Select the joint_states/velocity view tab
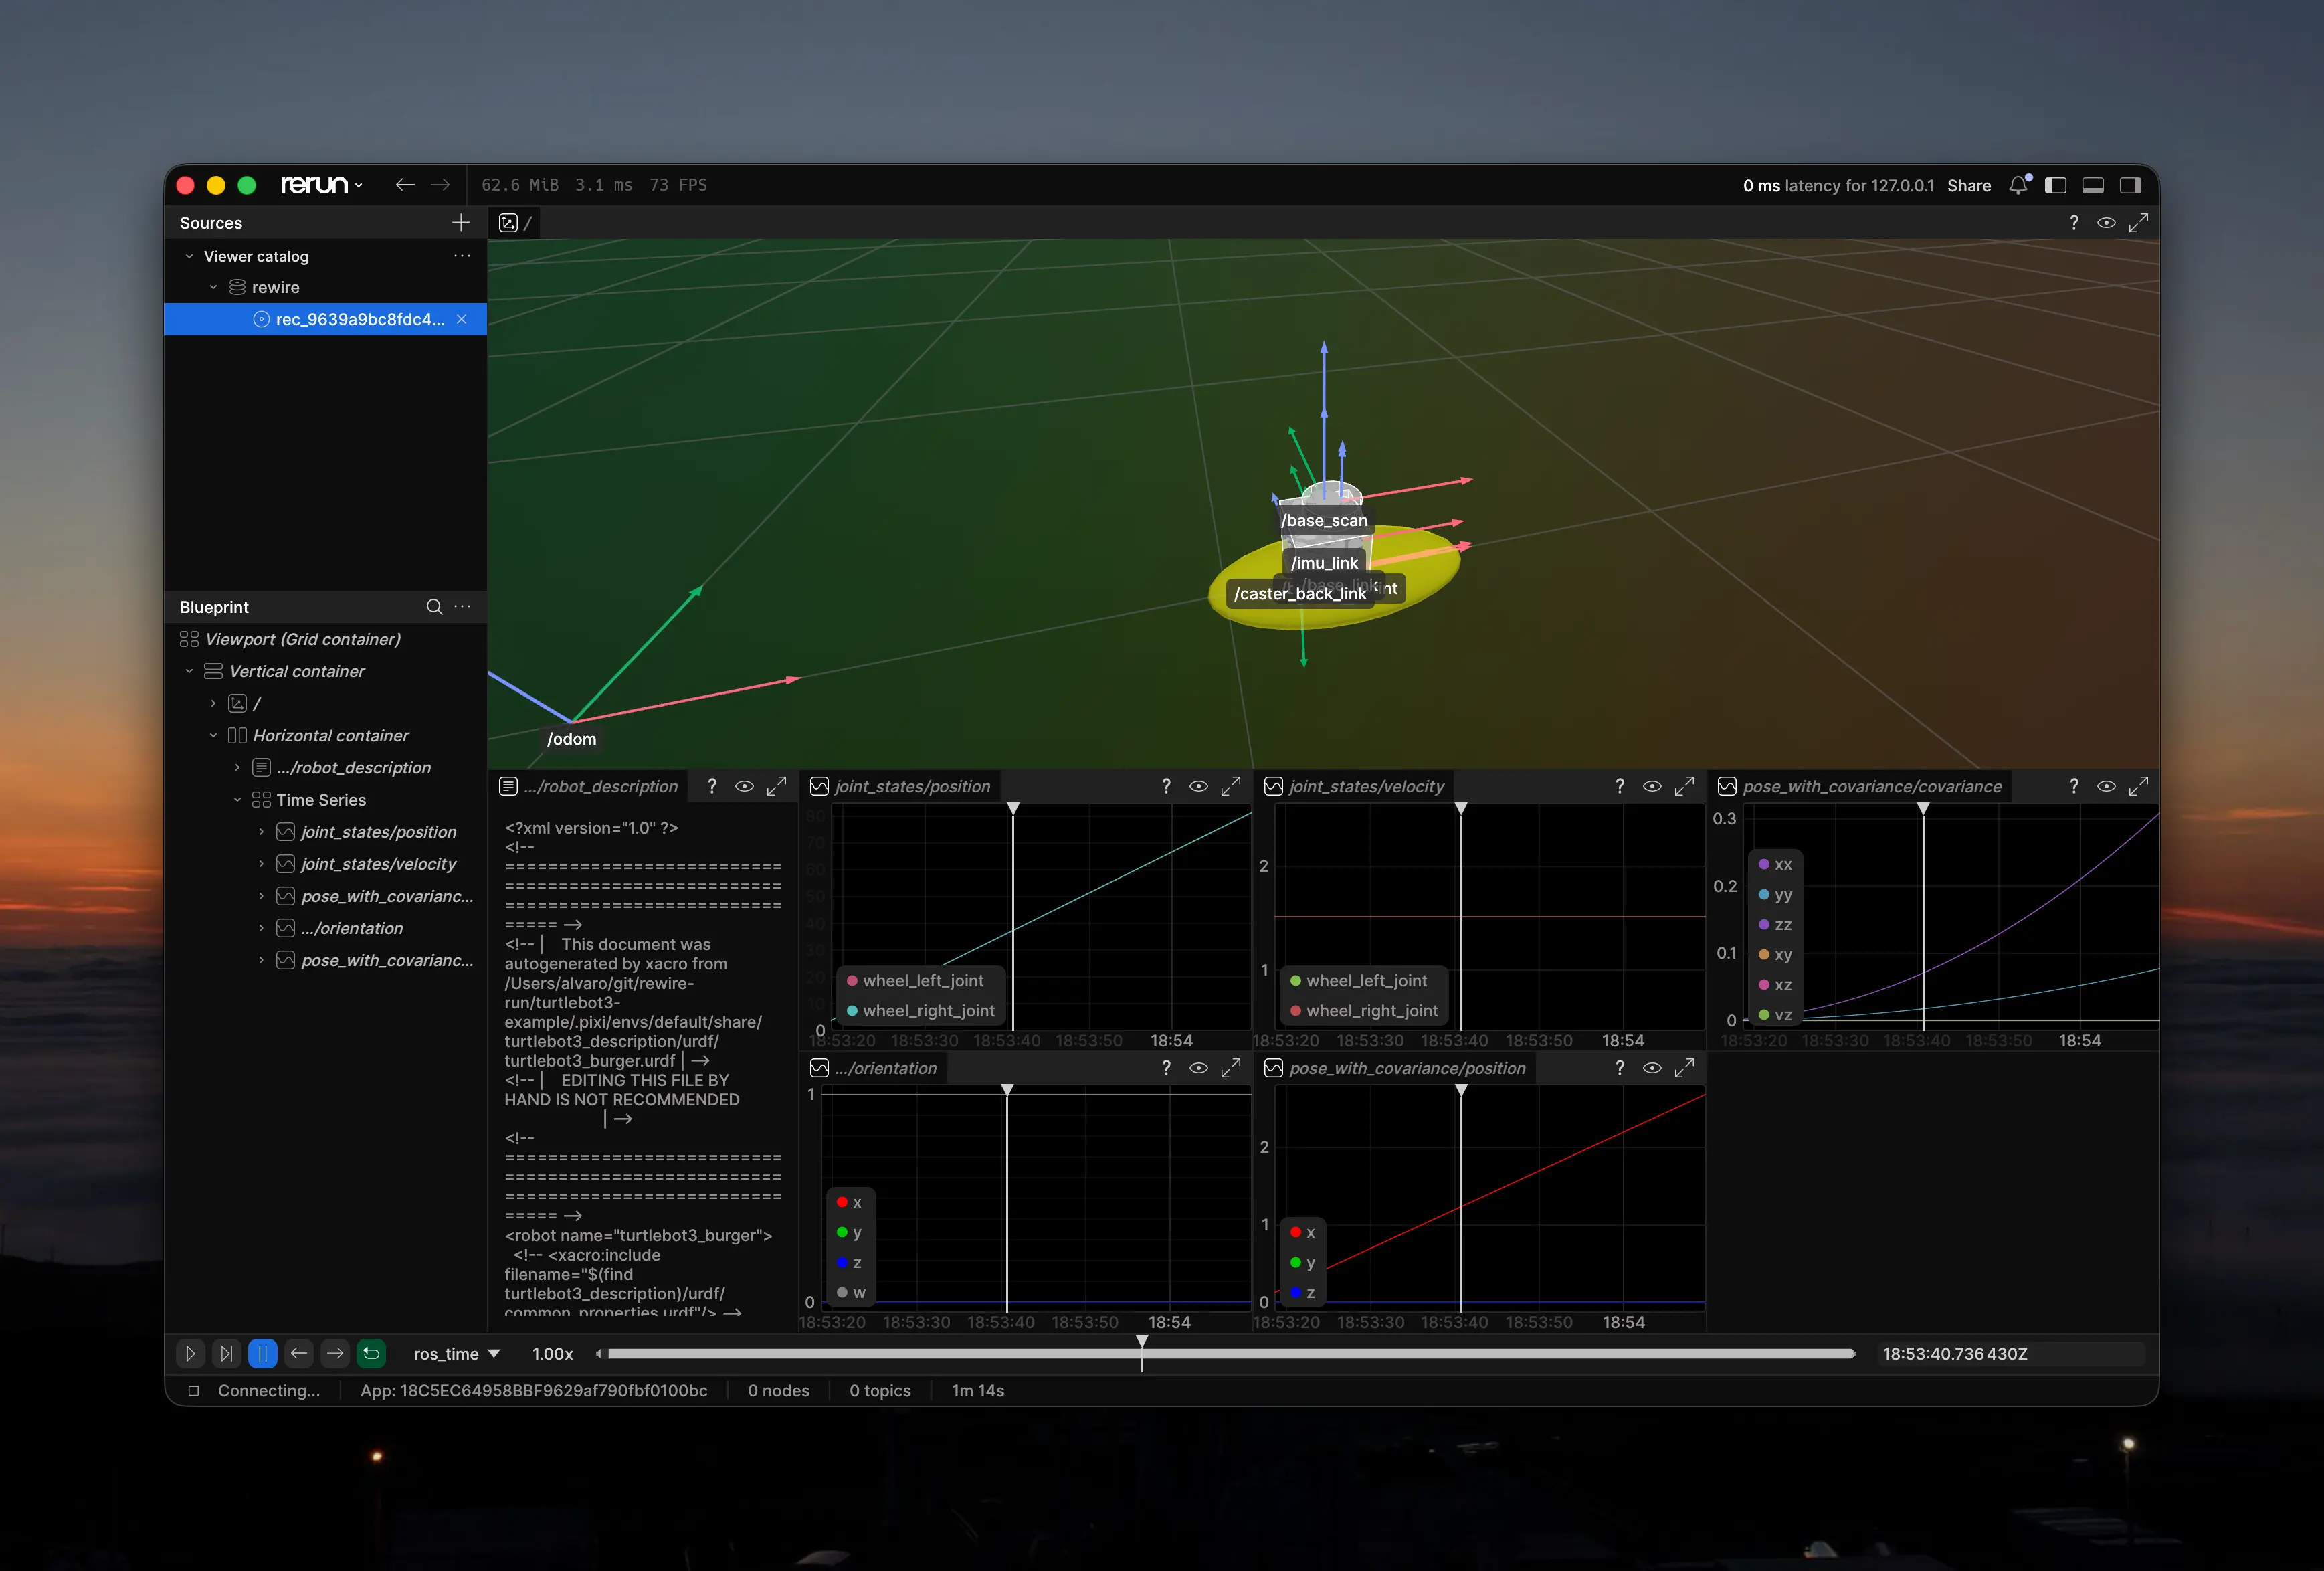Viewport: 2324px width, 1571px height. (x=1355, y=786)
